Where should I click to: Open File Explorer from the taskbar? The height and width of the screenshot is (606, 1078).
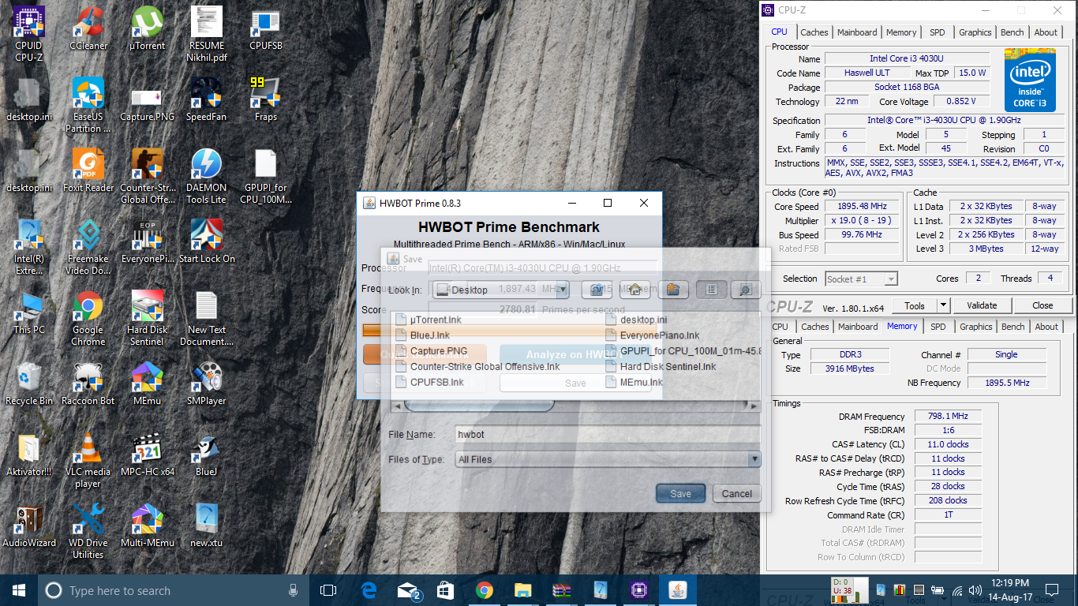click(522, 590)
